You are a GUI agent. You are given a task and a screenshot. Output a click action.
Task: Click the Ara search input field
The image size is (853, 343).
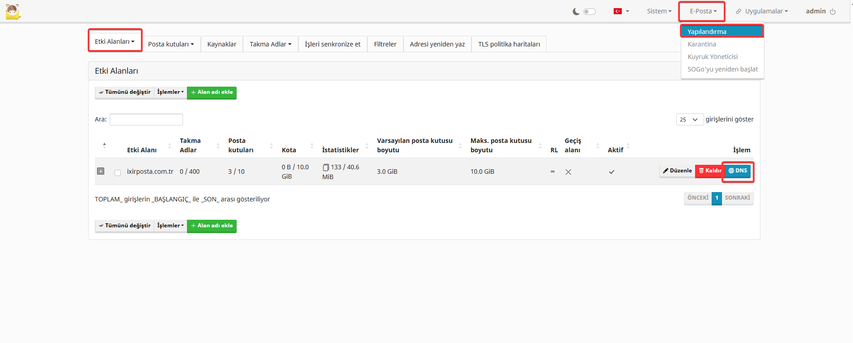click(146, 120)
